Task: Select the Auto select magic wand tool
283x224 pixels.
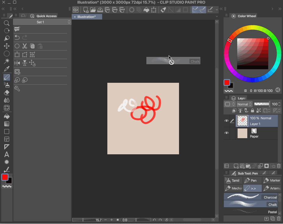Action: point(7,61)
